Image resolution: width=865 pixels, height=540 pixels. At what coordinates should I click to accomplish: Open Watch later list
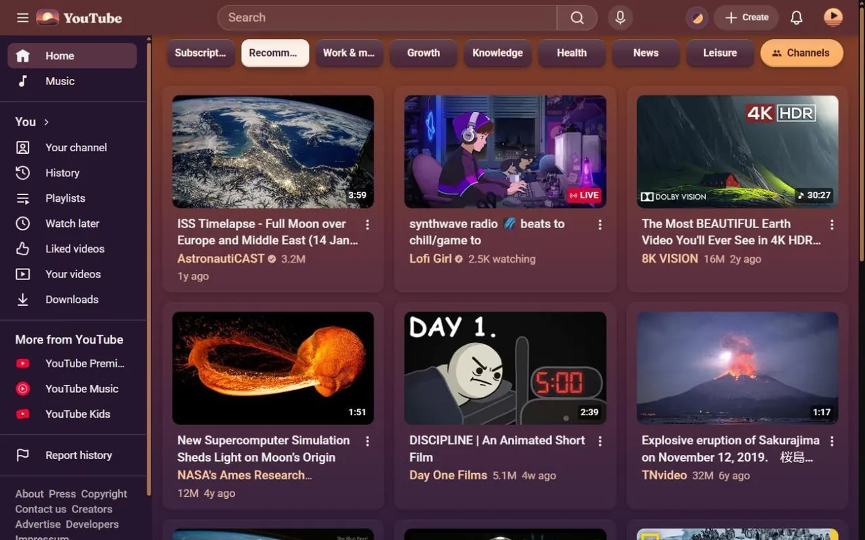pyautogui.click(x=72, y=223)
